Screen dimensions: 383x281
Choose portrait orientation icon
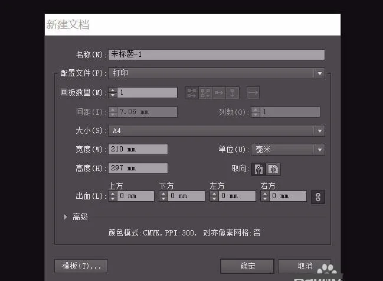tap(258, 169)
